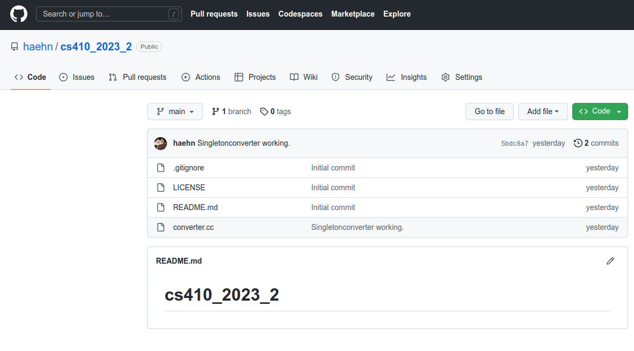Open the .gitignore file
The image size is (634, 351).
(188, 168)
